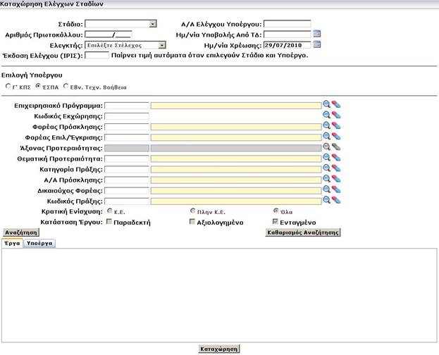Viewport: 439px width, 355px height.
Task: Click search magnifier for Επιχειρησιακό Πρόγραμμα
Action: 327,105
